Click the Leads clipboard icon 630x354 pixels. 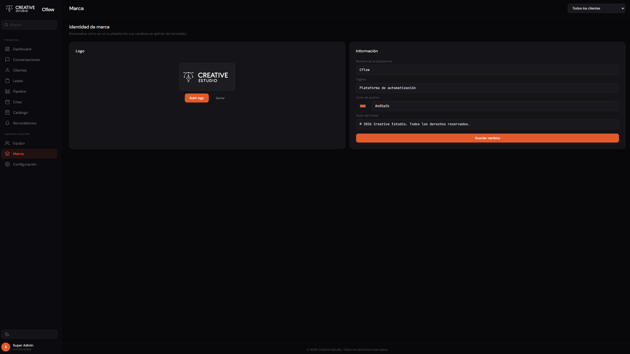[7, 81]
